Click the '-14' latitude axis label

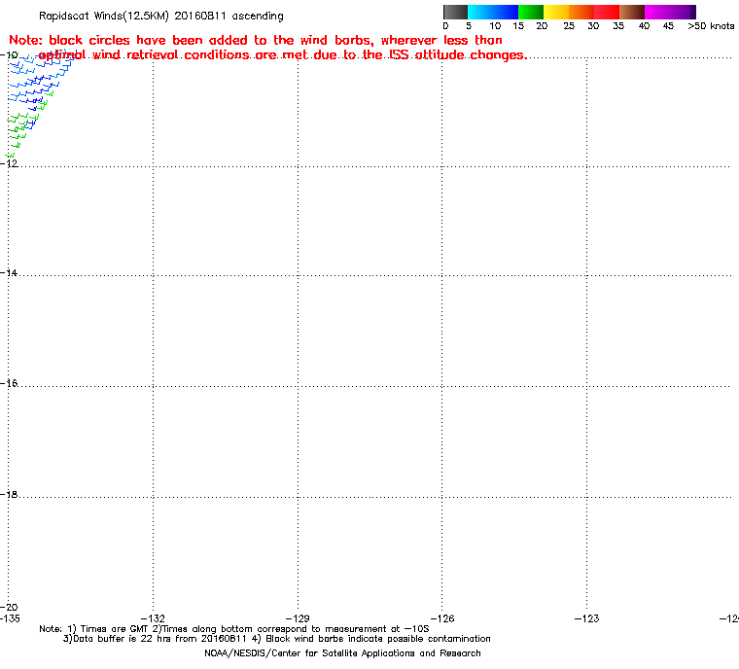[9, 272]
